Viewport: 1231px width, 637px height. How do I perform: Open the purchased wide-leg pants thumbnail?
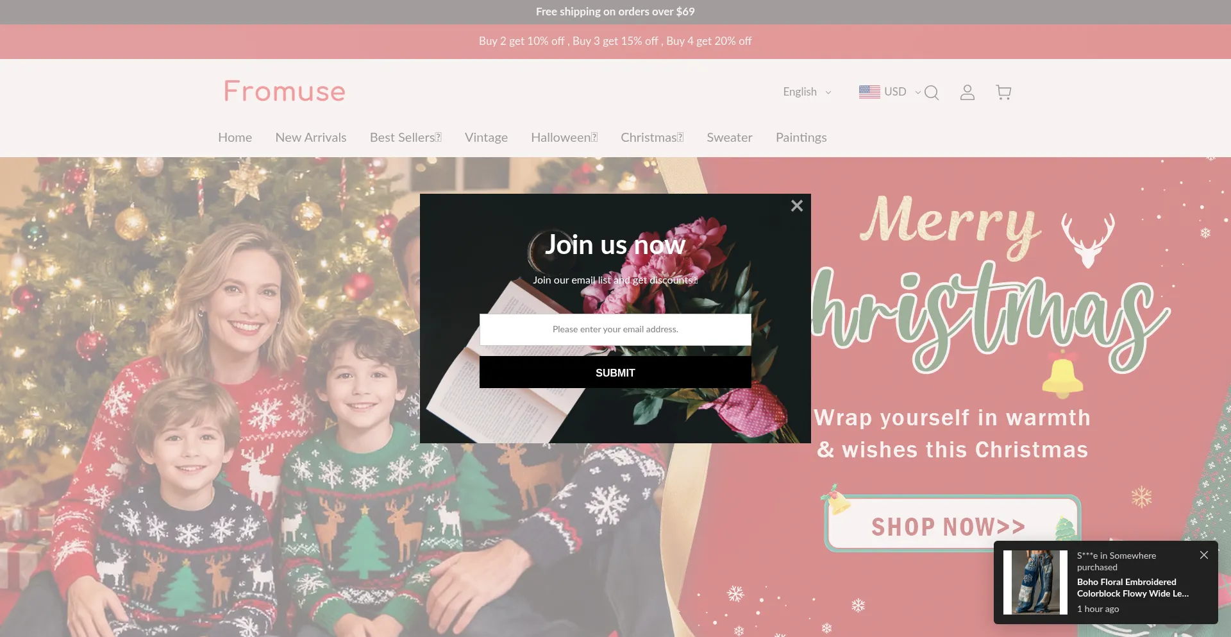pos(1035,582)
